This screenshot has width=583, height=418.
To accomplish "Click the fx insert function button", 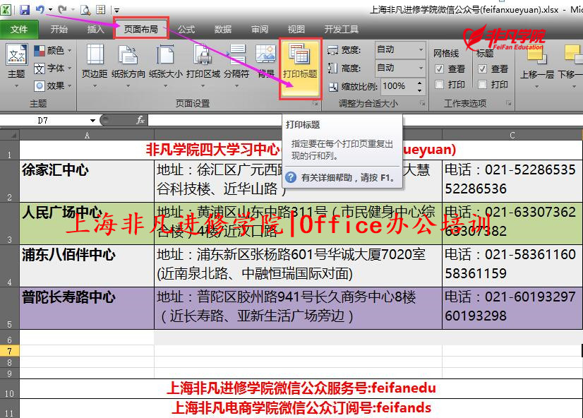I will pyautogui.click(x=140, y=120).
